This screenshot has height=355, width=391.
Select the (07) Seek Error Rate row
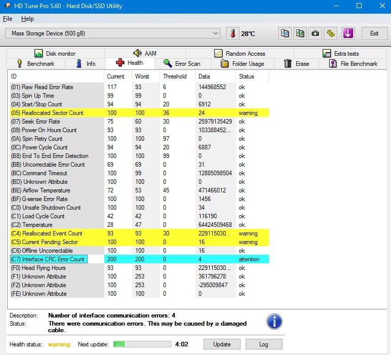point(139,122)
